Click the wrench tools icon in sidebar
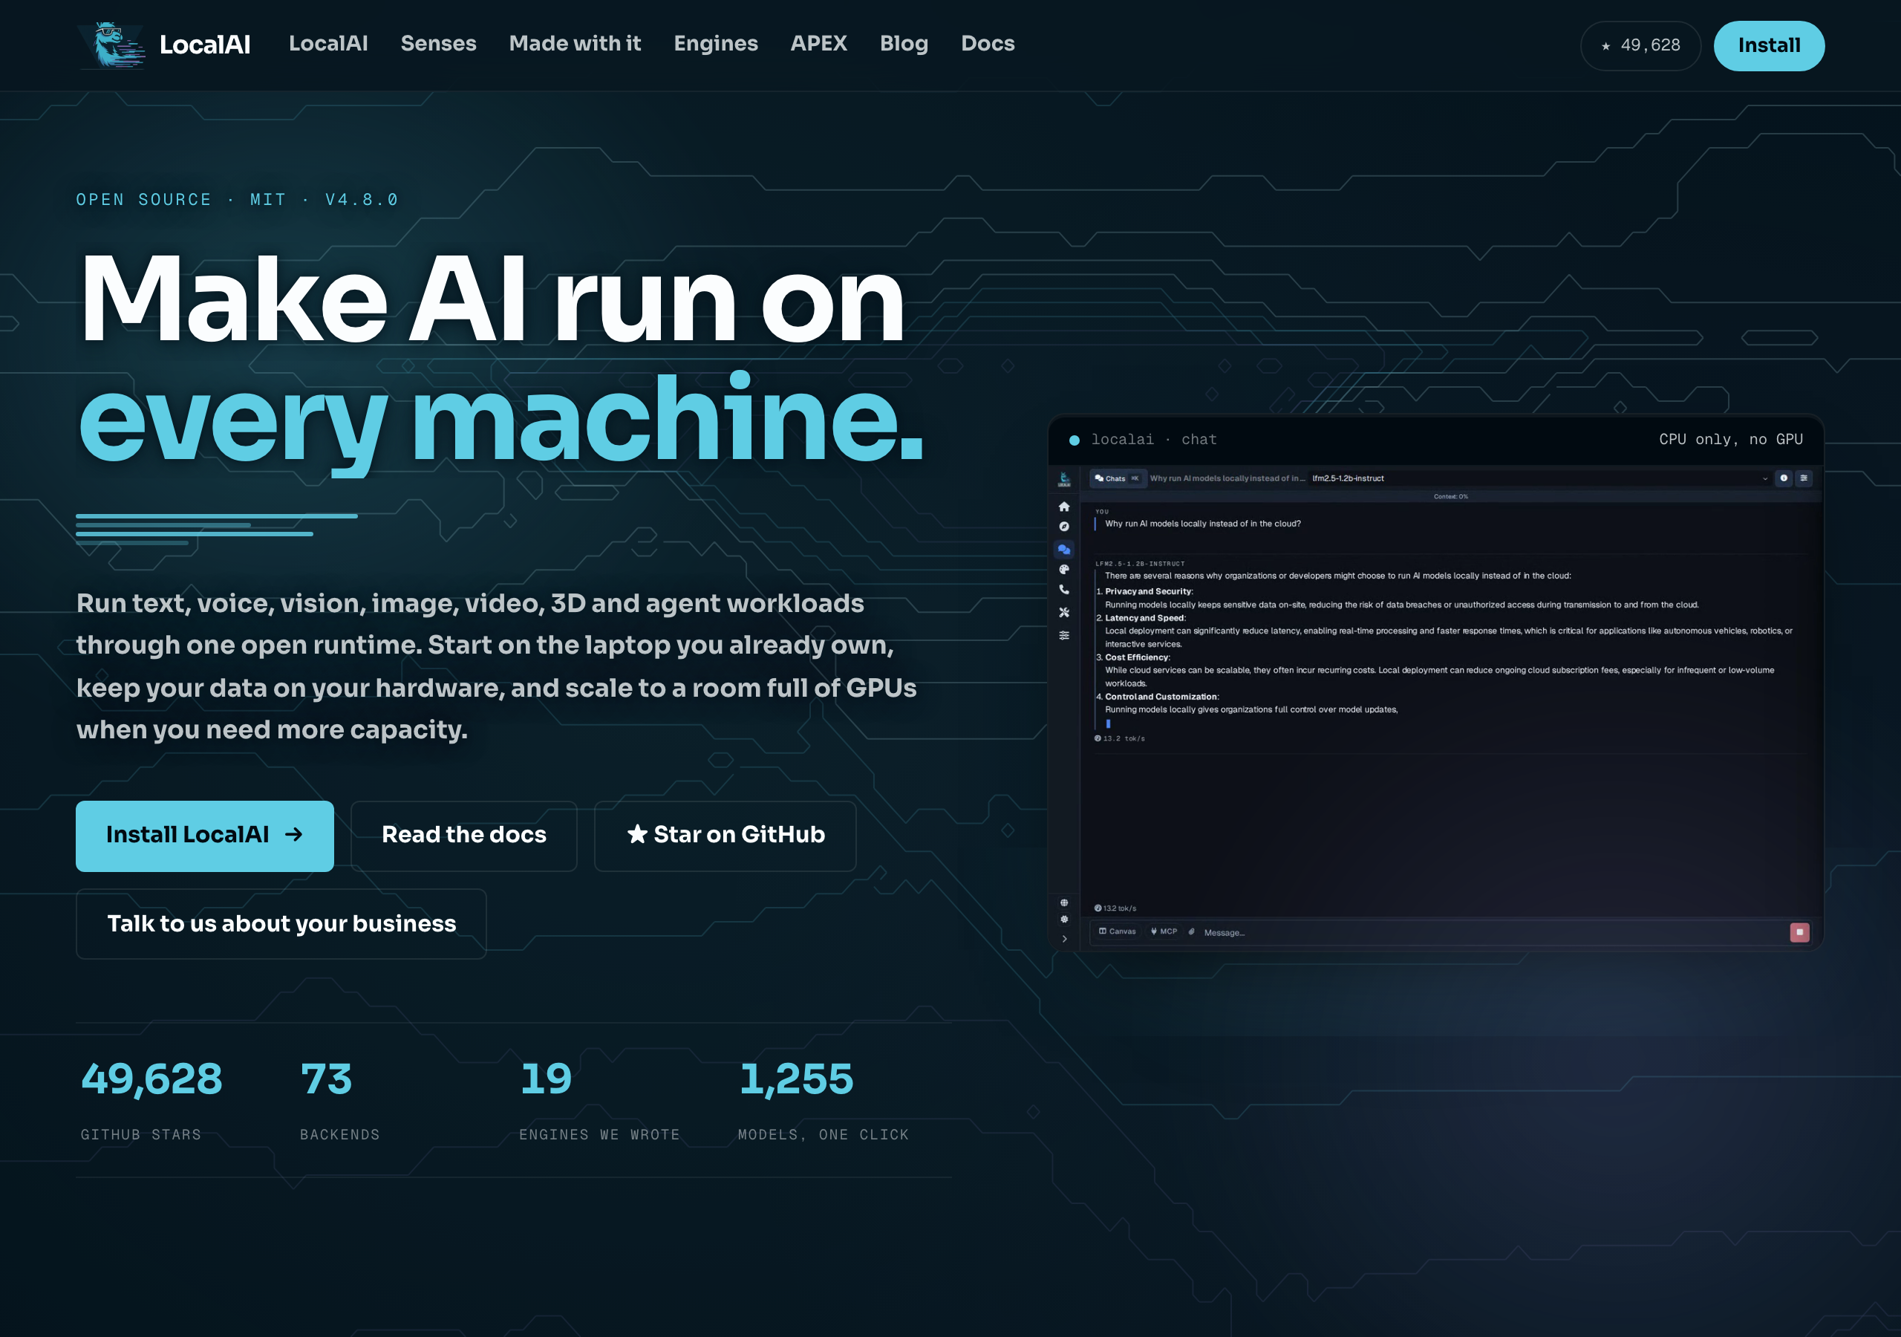The image size is (1901, 1337). click(x=1064, y=612)
